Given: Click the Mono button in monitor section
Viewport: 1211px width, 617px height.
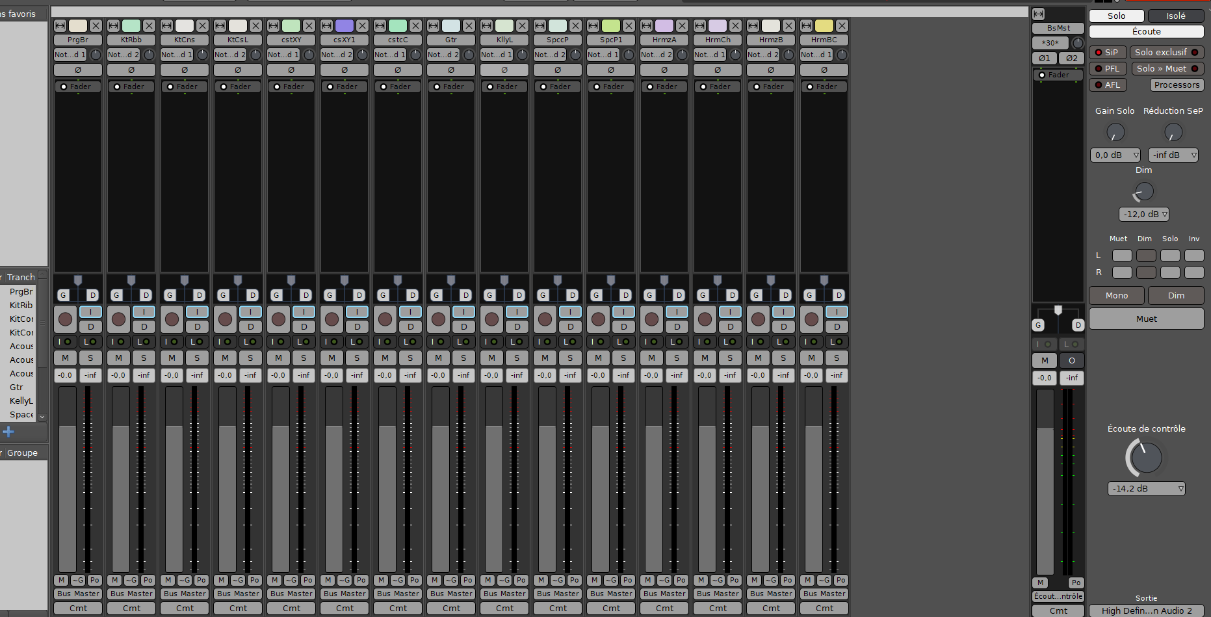Looking at the screenshot, I should pos(1116,295).
